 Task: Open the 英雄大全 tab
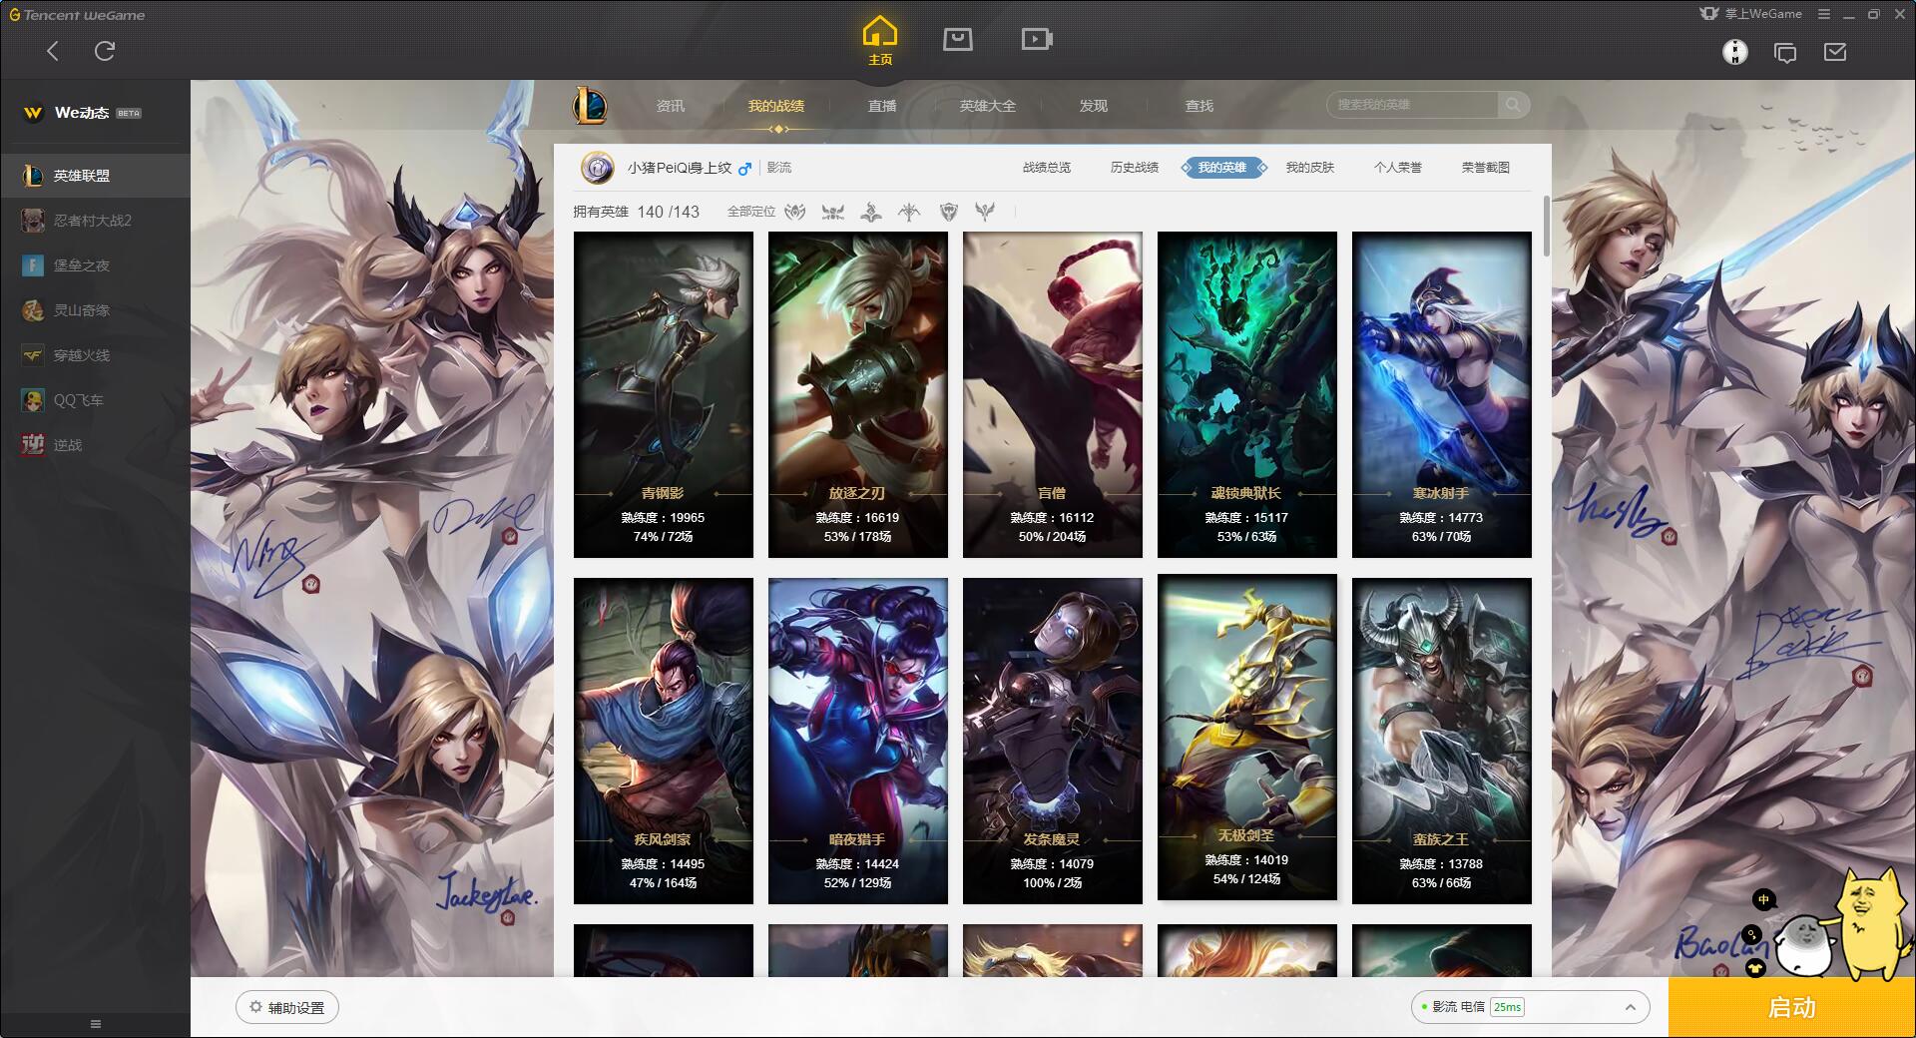[988, 106]
